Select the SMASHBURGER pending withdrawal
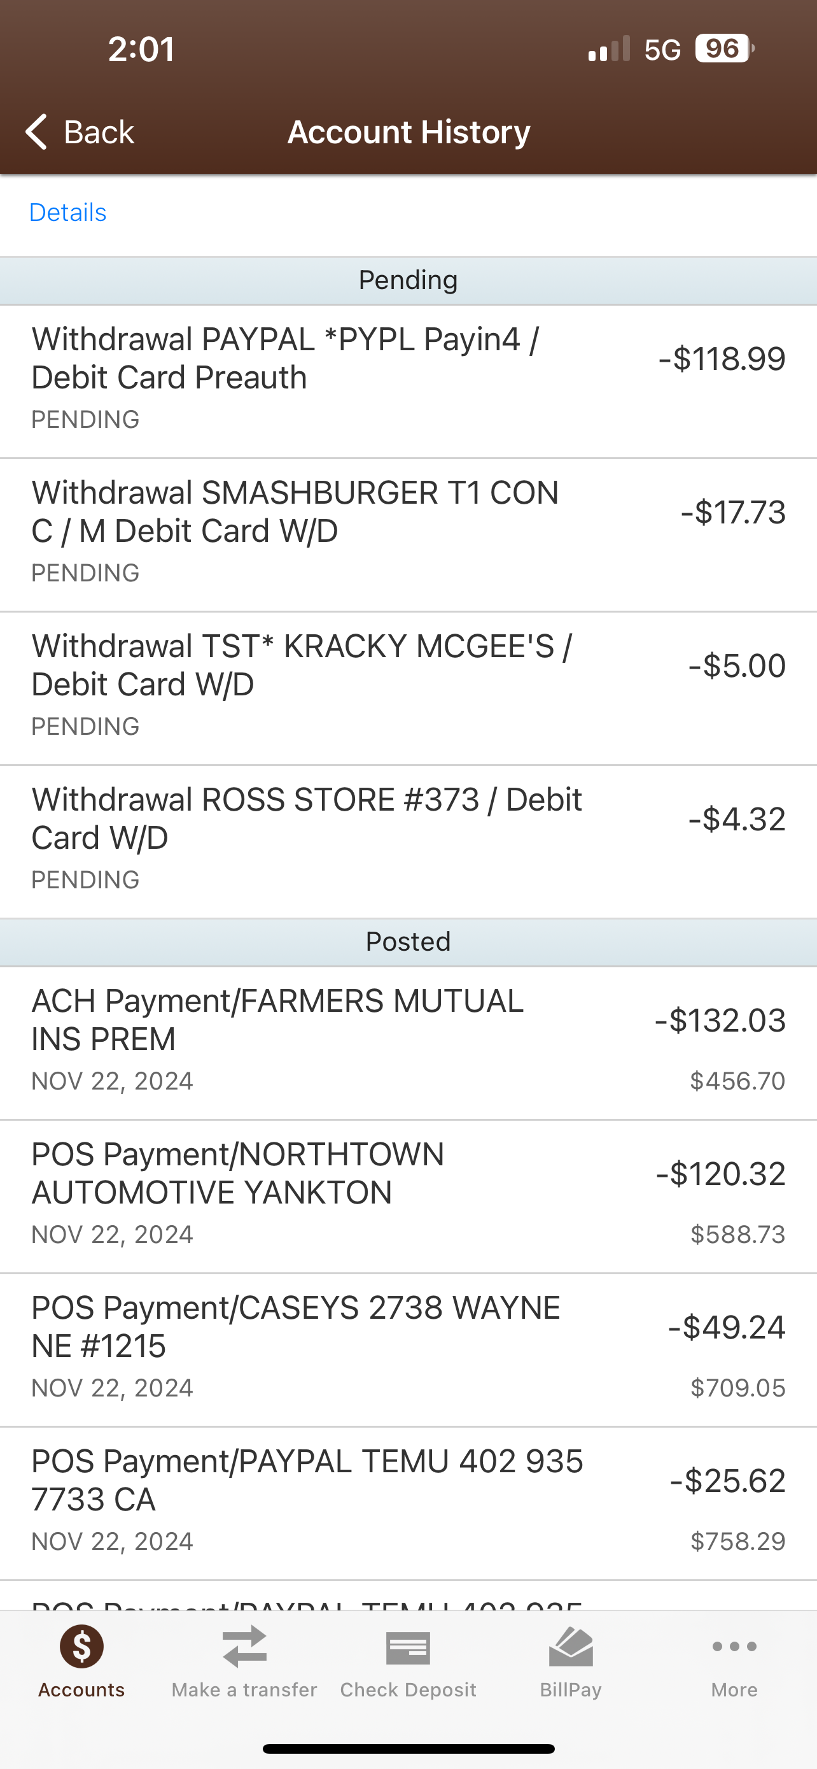 tap(408, 534)
